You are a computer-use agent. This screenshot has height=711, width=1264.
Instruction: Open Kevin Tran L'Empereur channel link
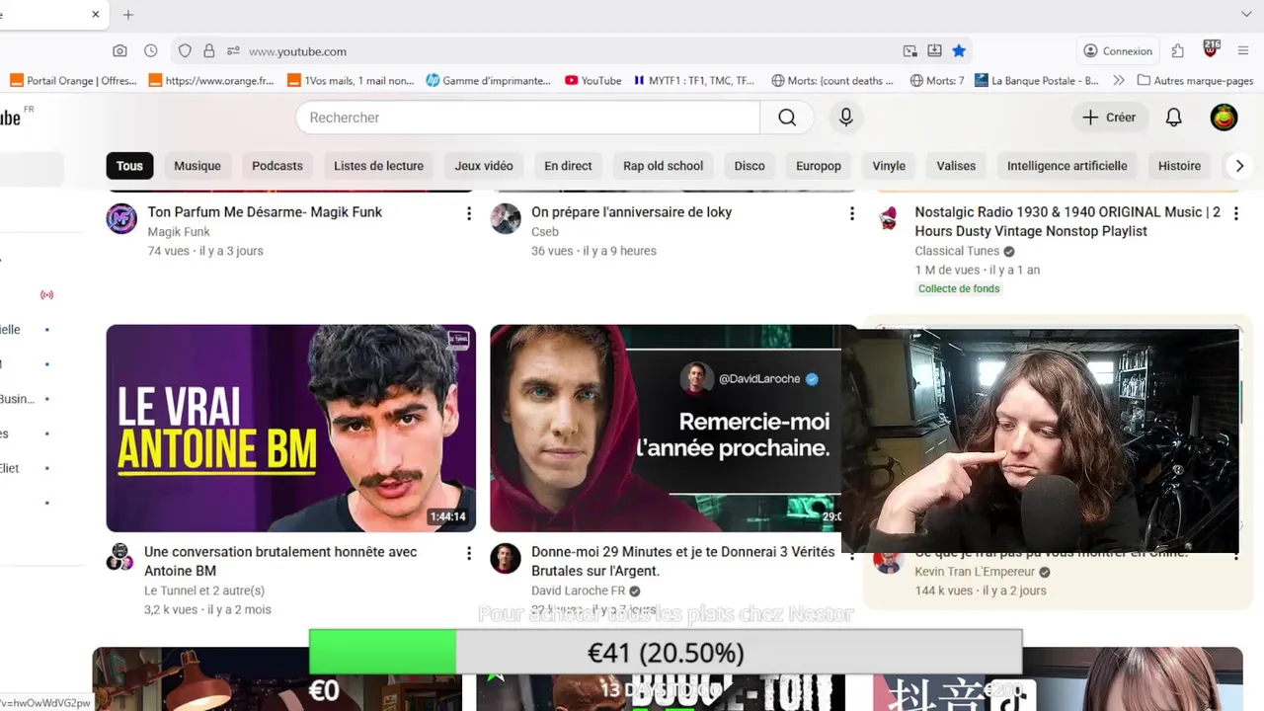975,572
